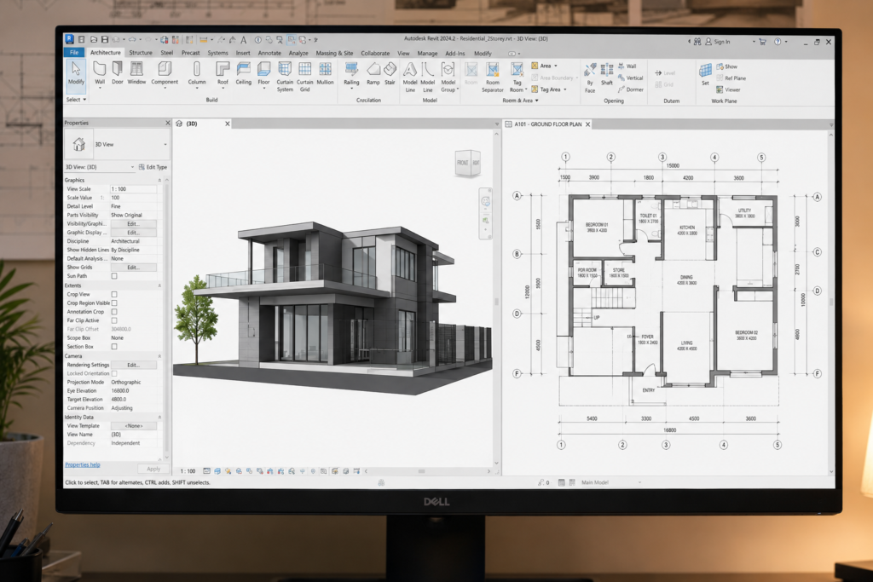This screenshot has width=873, height=582.
Task: Open the Tag Area dropdown arrow
Action: pos(565,89)
